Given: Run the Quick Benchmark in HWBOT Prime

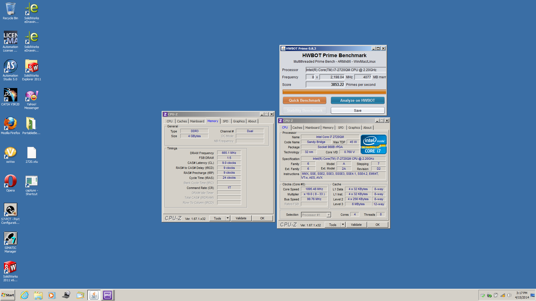Looking at the screenshot, I should tap(304, 100).
